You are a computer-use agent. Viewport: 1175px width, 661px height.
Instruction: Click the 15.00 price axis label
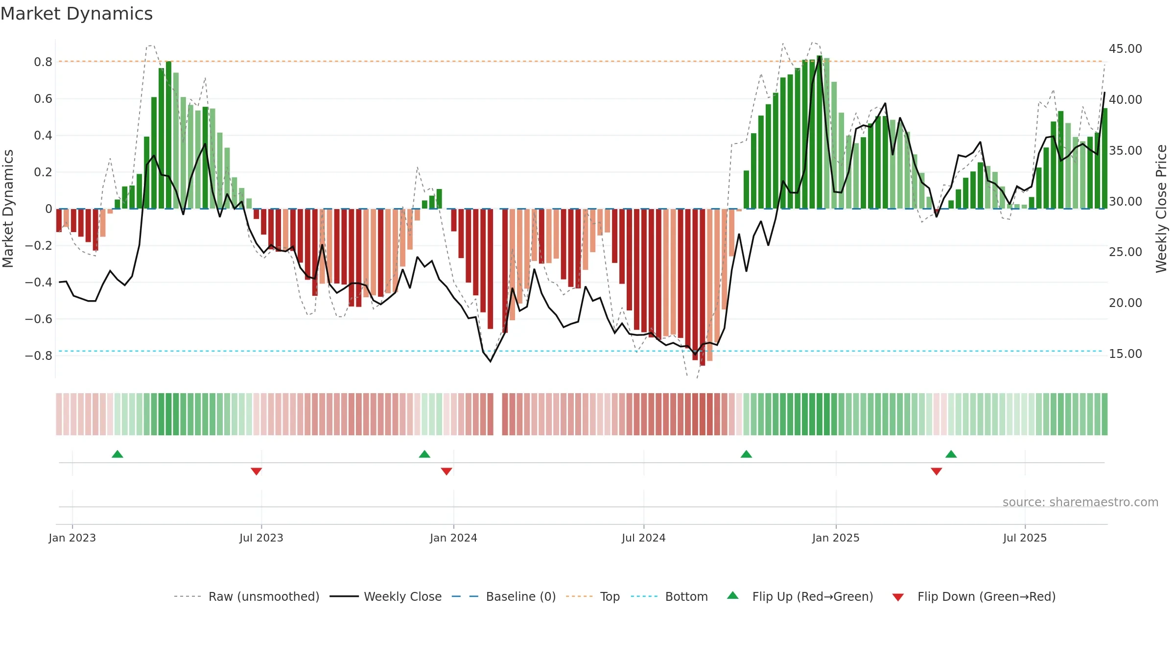pyautogui.click(x=1125, y=354)
